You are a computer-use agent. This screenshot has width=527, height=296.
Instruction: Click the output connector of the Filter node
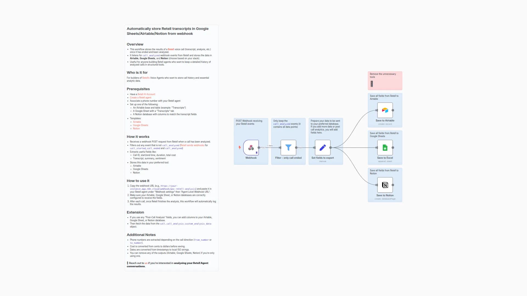[296, 148]
